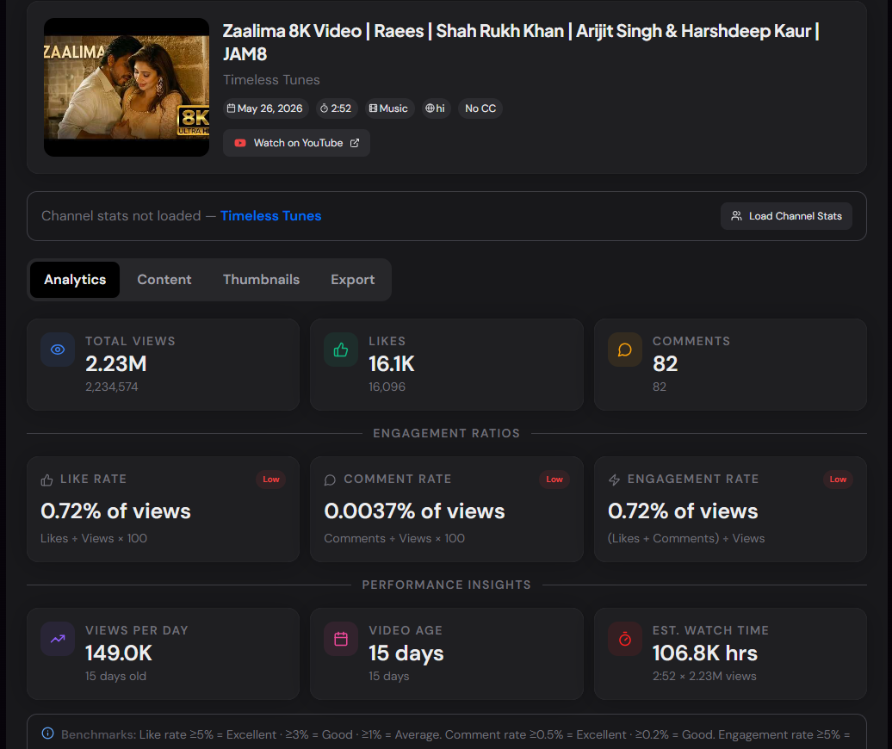The width and height of the screenshot is (892, 749).
Task: Click the timer icon in Est. Watch Time
Action: 624,639
